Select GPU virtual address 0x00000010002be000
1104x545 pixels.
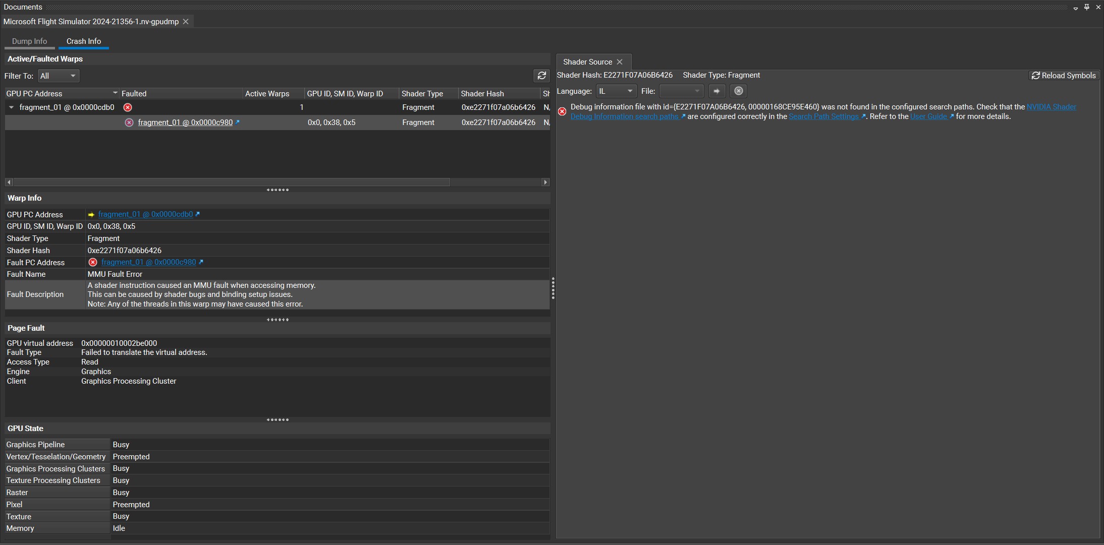(119, 343)
